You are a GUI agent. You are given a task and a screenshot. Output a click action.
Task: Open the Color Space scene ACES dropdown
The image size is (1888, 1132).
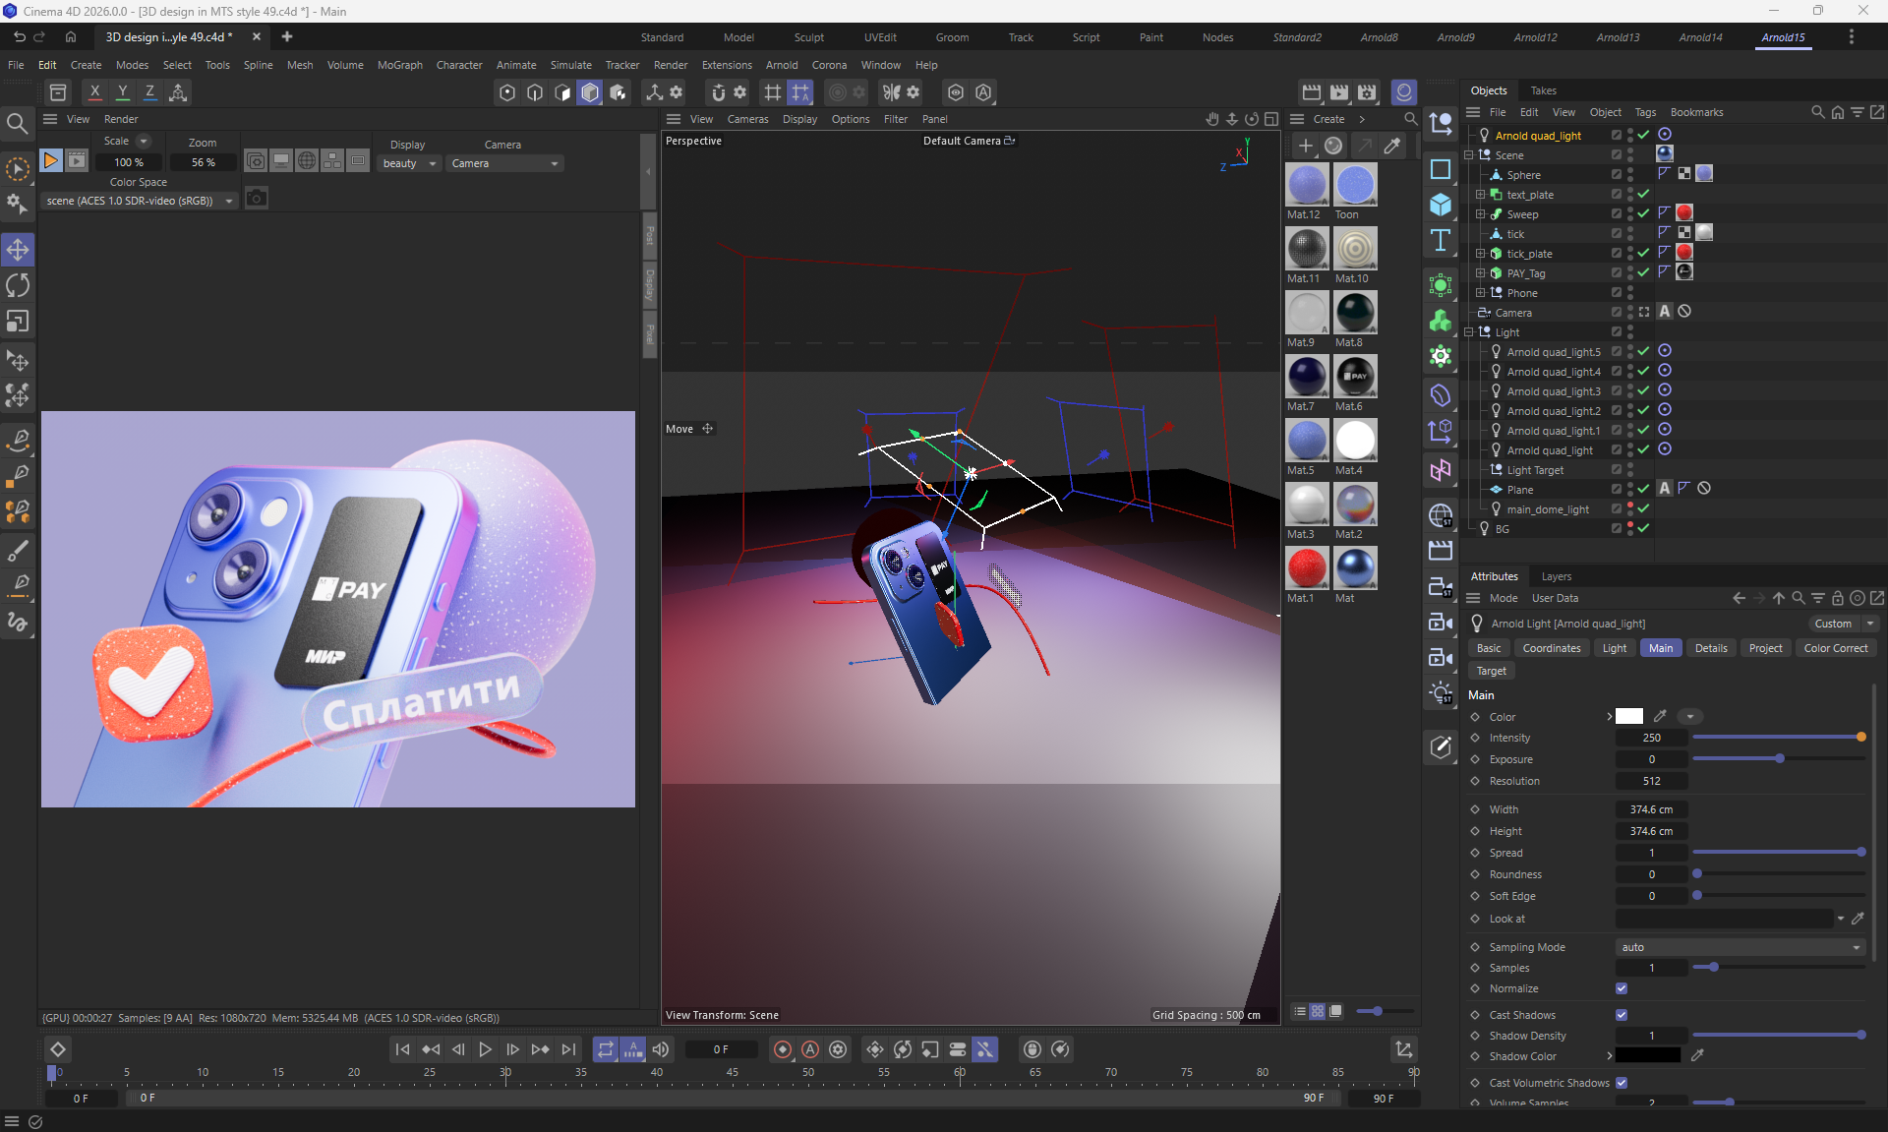[x=139, y=201]
